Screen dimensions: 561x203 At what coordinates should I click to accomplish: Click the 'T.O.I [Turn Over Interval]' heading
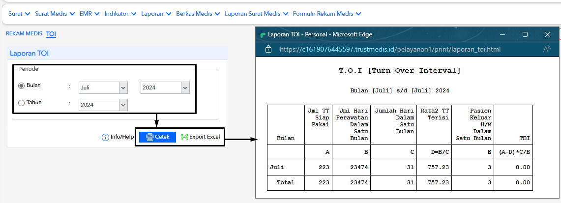(400, 71)
